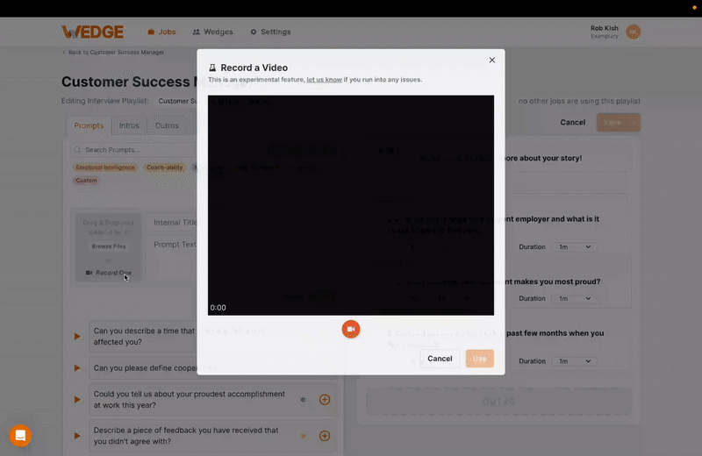Screen dimensions: 702x456
Task: Open Duration dropdown for current employer question
Action: 575,247
